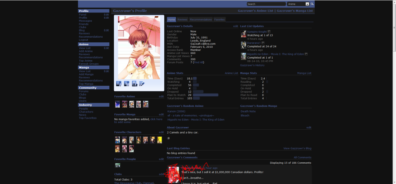Open Durarara!! update thumbnail

coord(243,45)
